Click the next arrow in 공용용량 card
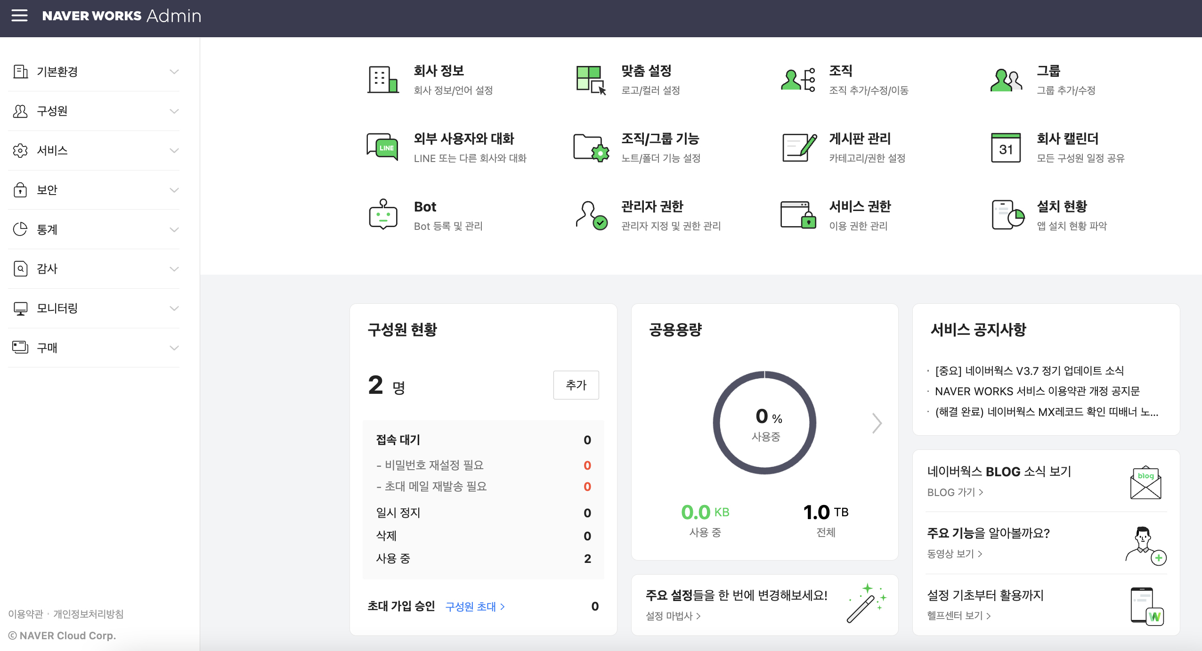 click(876, 423)
